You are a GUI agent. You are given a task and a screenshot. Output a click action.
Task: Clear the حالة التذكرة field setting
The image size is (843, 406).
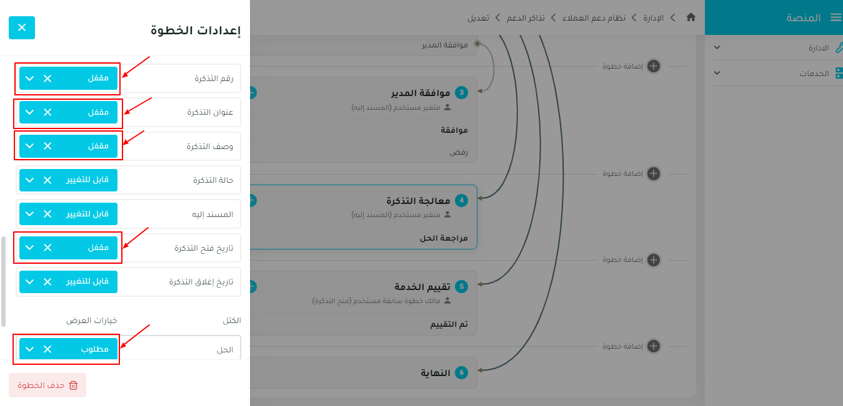pos(47,180)
